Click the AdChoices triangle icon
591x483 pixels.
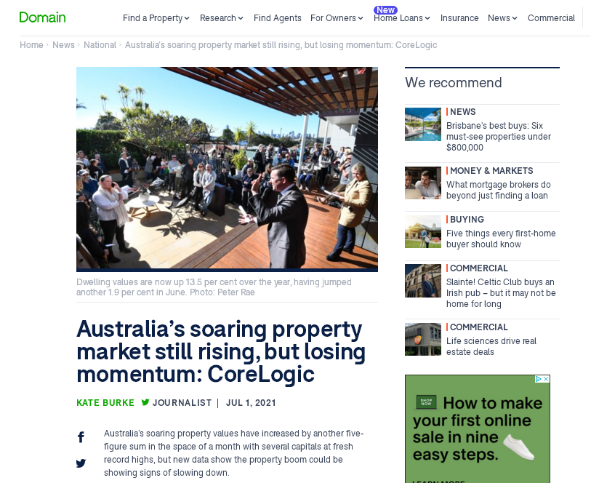[x=539, y=379]
